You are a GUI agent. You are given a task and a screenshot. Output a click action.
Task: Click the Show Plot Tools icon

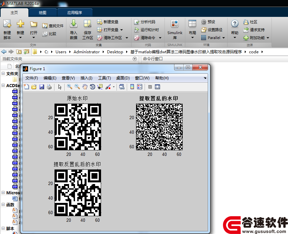158,87
